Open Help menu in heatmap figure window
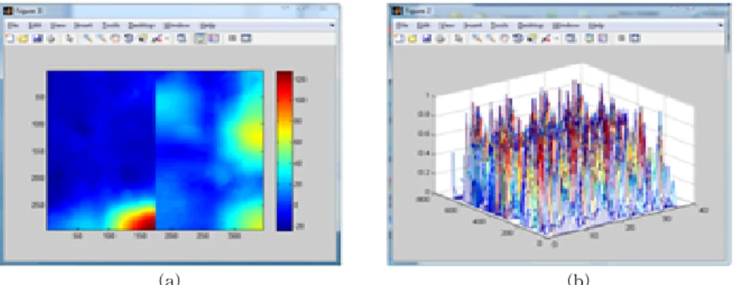 click(x=208, y=25)
